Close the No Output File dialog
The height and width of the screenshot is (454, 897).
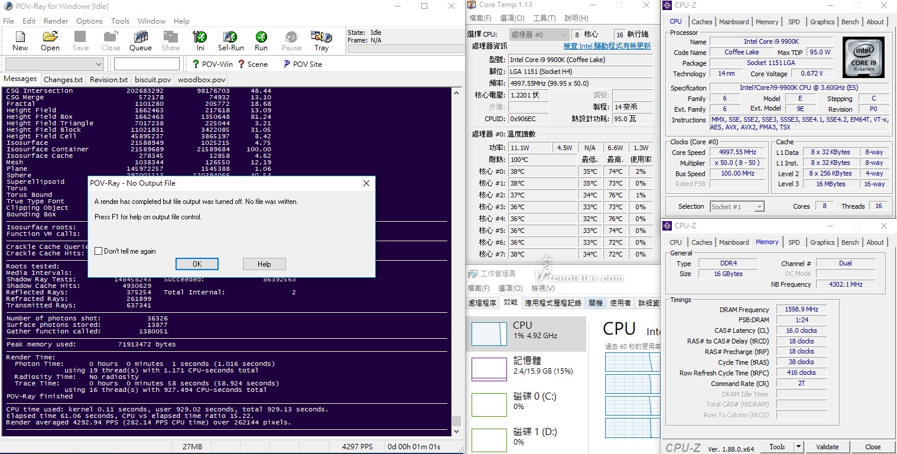coord(366,183)
